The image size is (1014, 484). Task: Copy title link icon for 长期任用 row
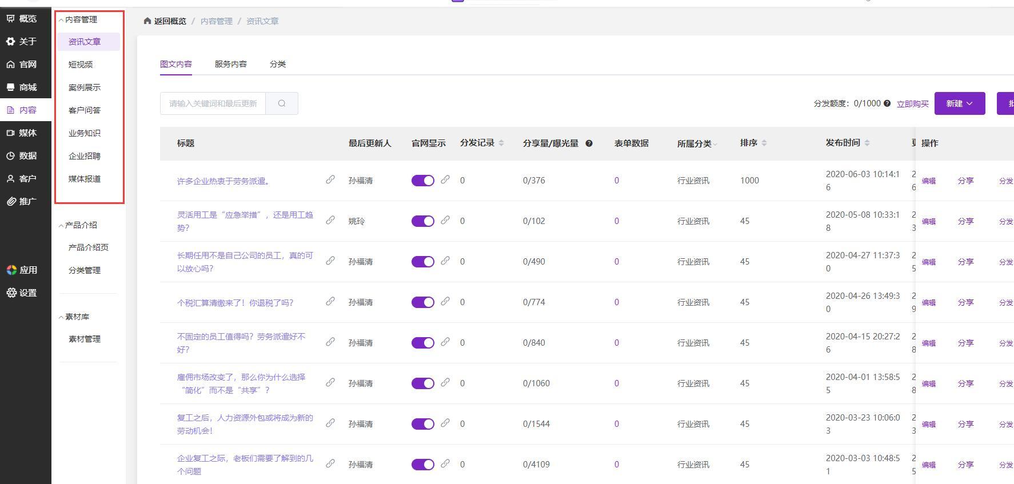(x=330, y=261)
